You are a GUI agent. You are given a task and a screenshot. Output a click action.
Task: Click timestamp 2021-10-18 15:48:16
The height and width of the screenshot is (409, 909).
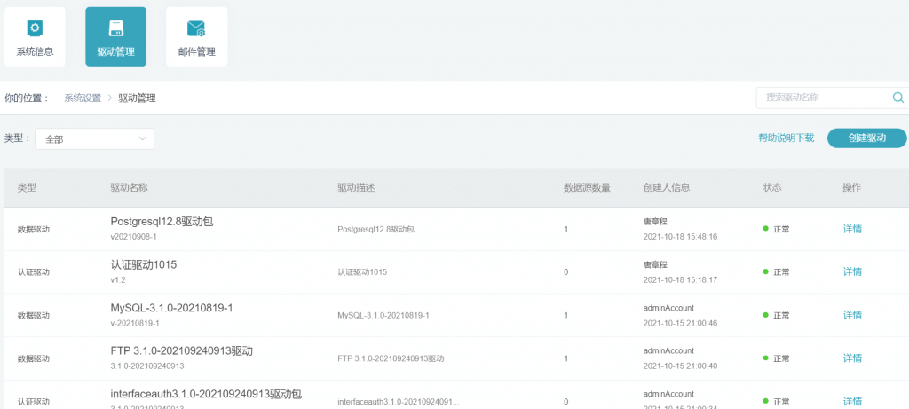click(681, 237)
